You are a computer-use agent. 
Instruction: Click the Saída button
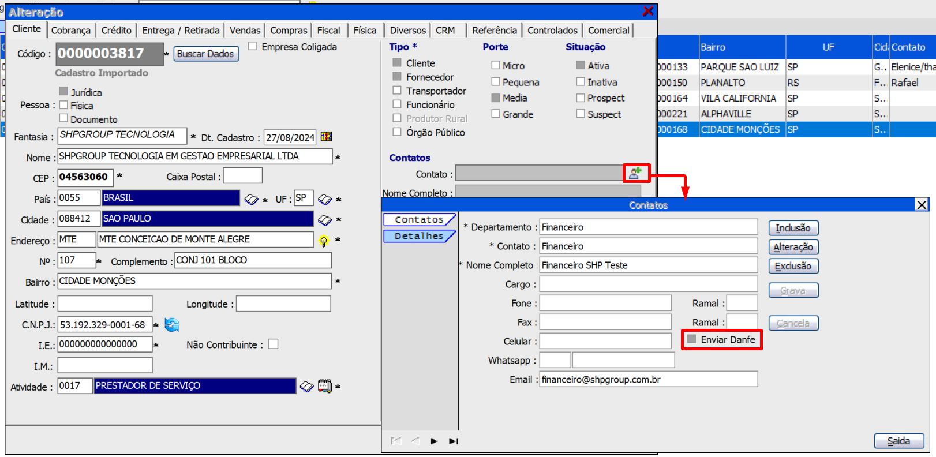(x=898, y=441)
